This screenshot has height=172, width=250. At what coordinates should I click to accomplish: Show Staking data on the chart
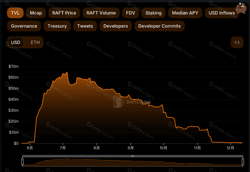click(153, 13)
